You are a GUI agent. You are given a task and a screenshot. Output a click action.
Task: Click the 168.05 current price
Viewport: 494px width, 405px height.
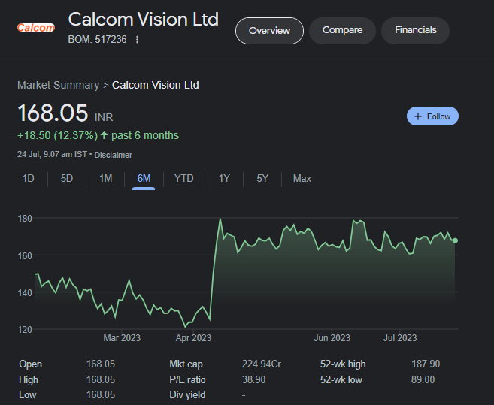(53, 113)
